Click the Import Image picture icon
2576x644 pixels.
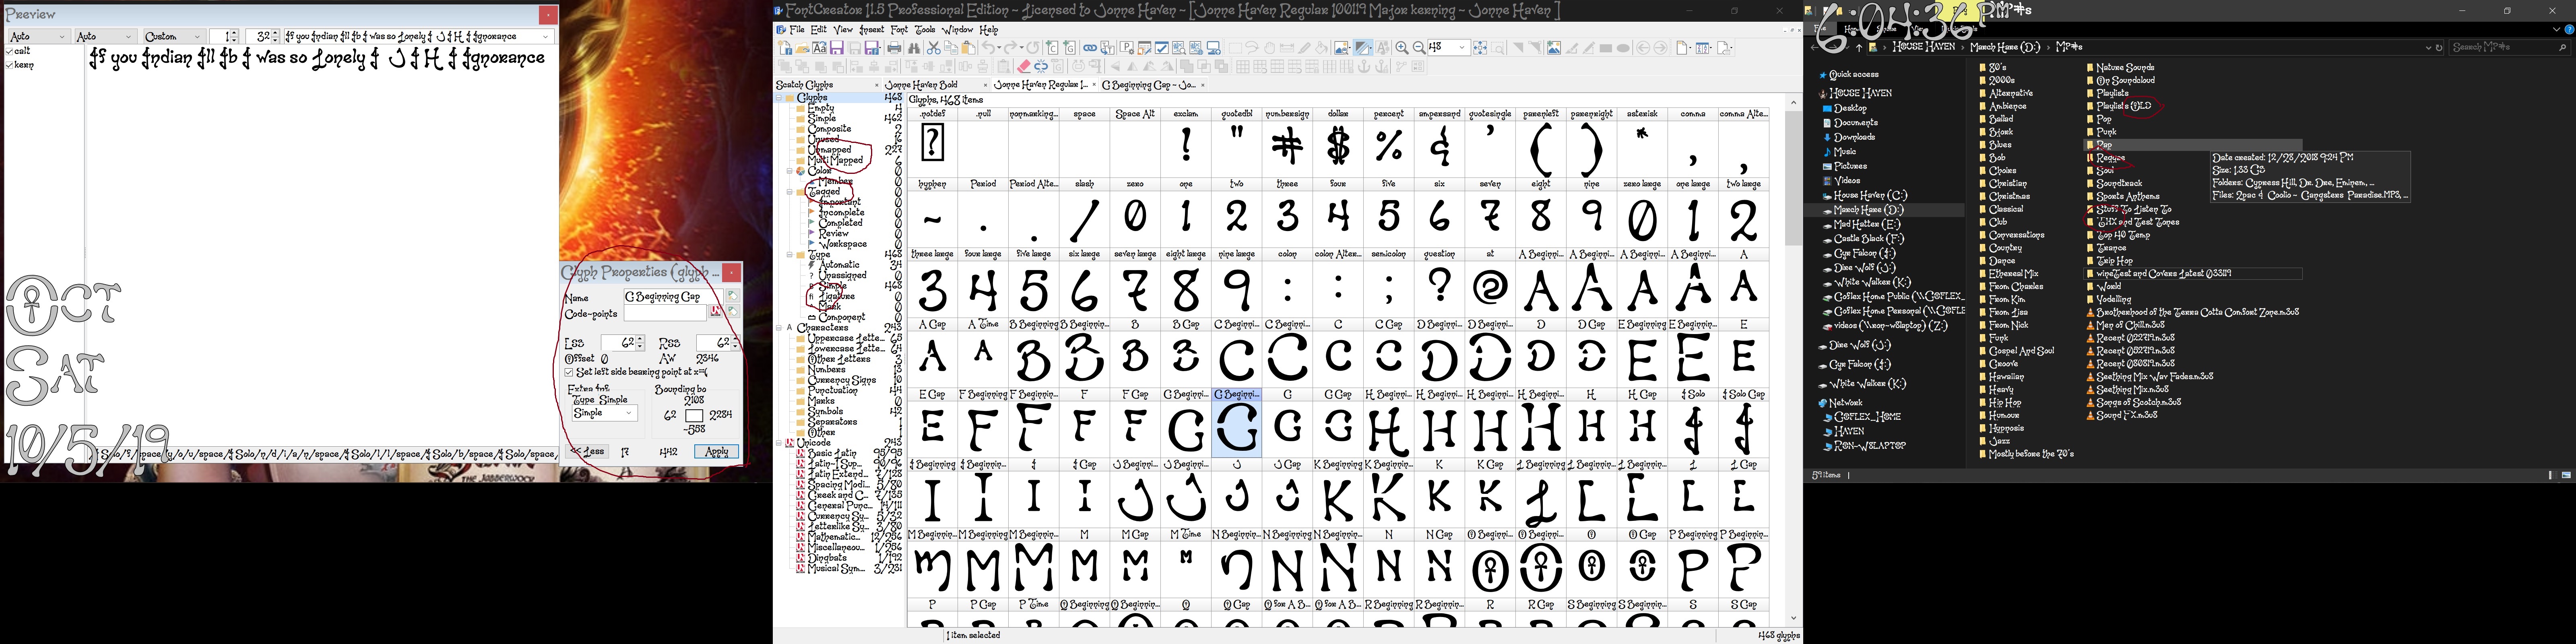tap(1554, 48)
